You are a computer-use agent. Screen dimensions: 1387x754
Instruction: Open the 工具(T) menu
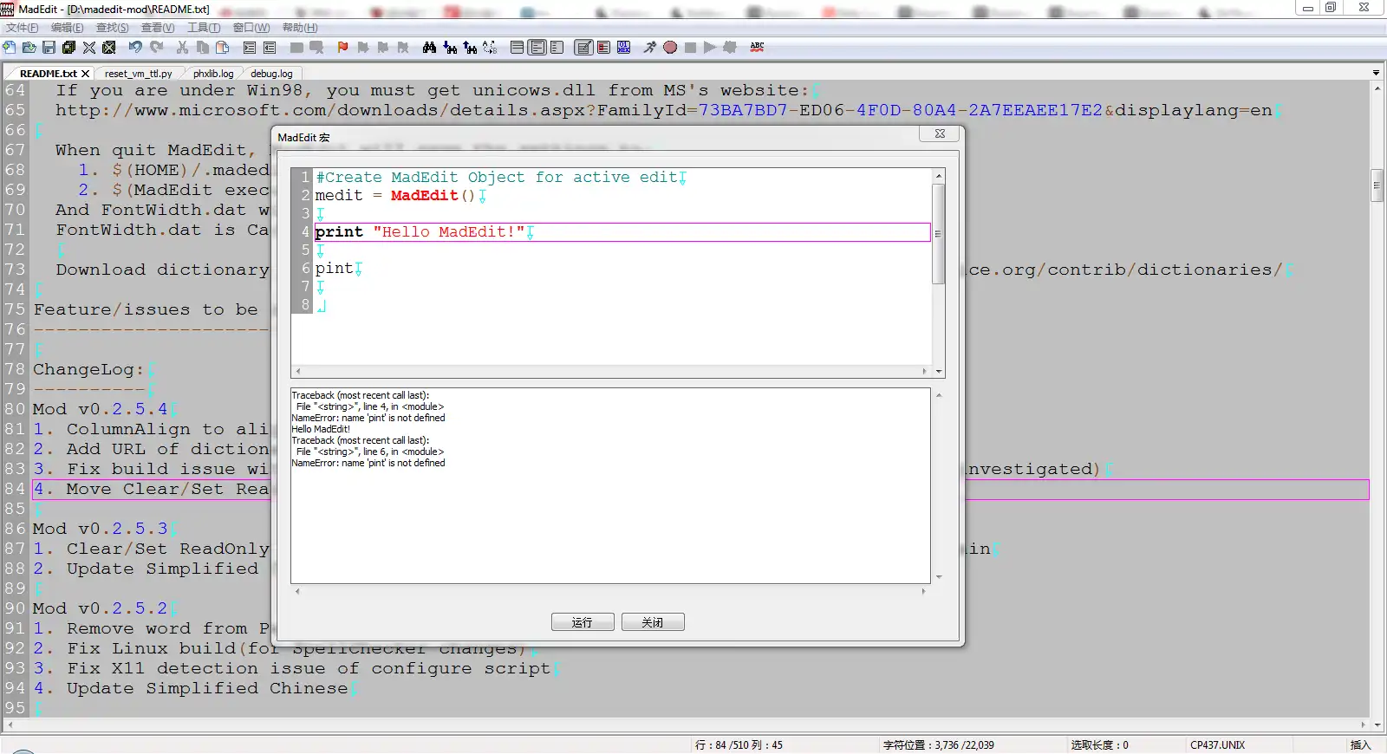click(x=204, y=28)
